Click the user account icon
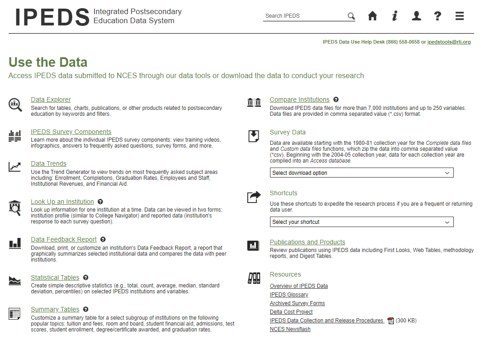The width and height of the screenshot is (481, 351). pyautogui.click(x=416, y=16)
